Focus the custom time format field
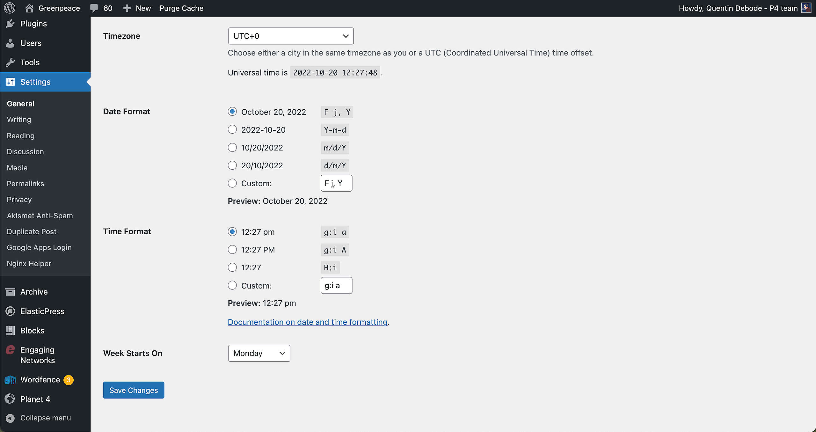The width and height of the screenshot is (816, 432). click(336, 285)
